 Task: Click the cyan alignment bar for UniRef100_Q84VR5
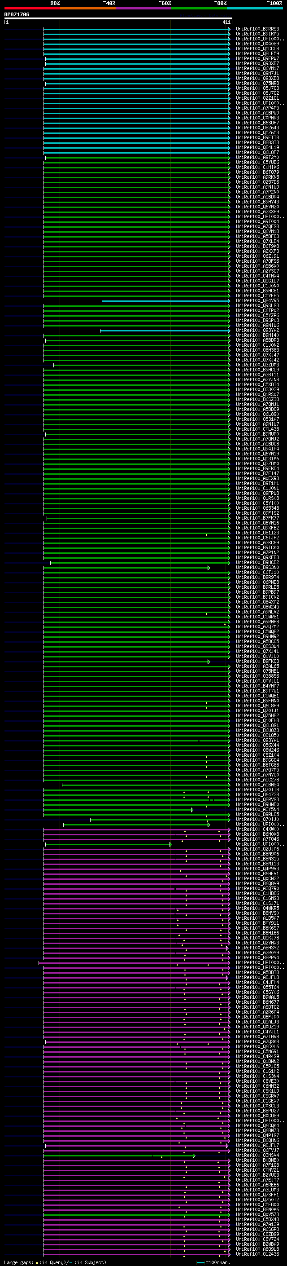(x=166, y=301)
